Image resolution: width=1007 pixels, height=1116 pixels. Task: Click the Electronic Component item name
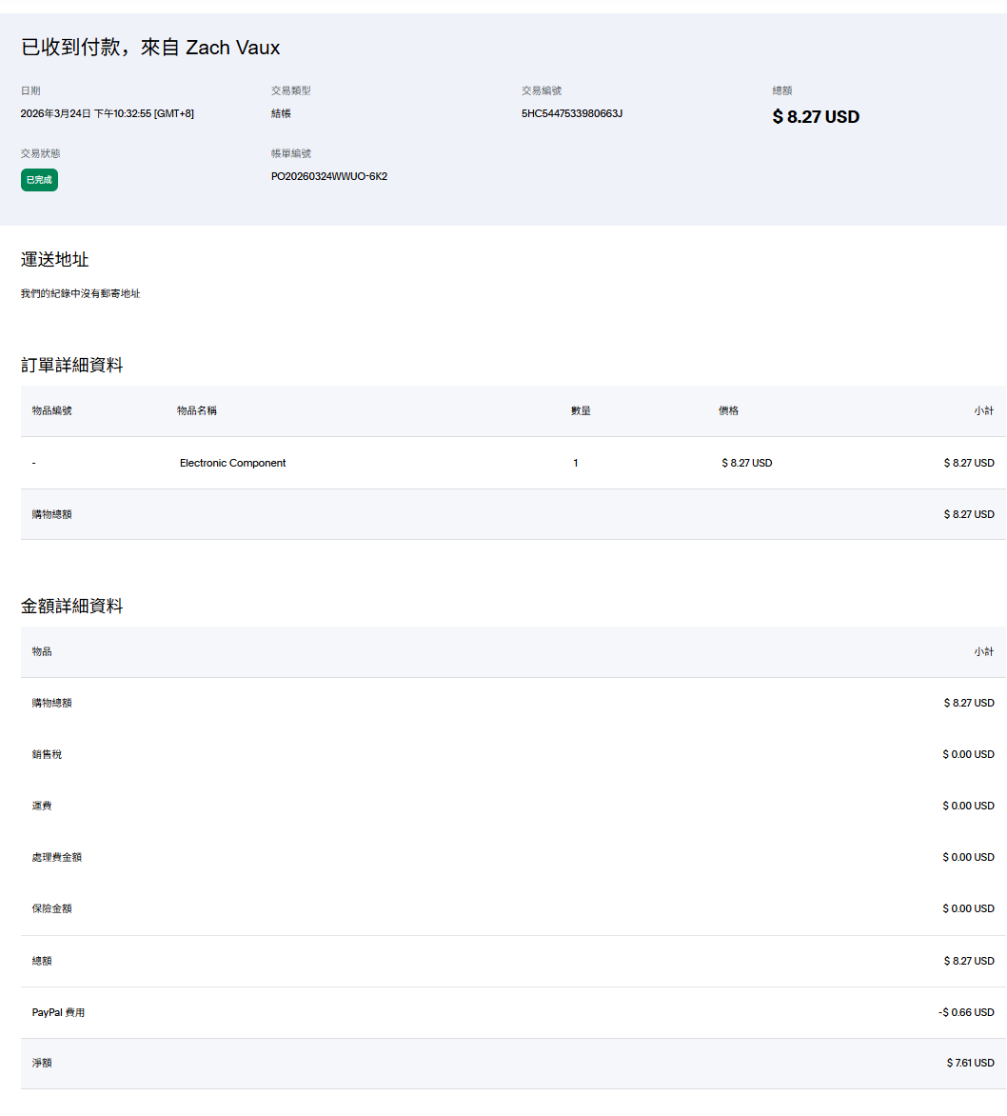click(x=232, y=463)
